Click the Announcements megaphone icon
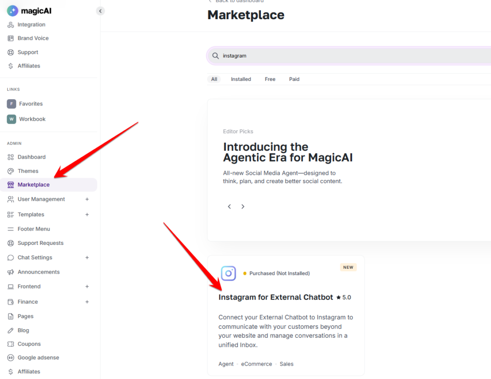Screen dimensions: 491x379 [x=11, y=272]
